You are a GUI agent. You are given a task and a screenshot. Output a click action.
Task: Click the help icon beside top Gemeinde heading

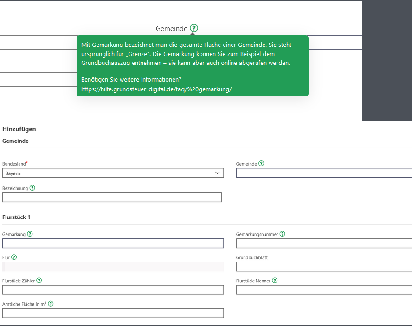194,28
